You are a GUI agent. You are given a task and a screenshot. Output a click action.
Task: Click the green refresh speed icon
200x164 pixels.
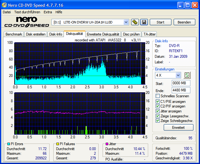point(187,75)
